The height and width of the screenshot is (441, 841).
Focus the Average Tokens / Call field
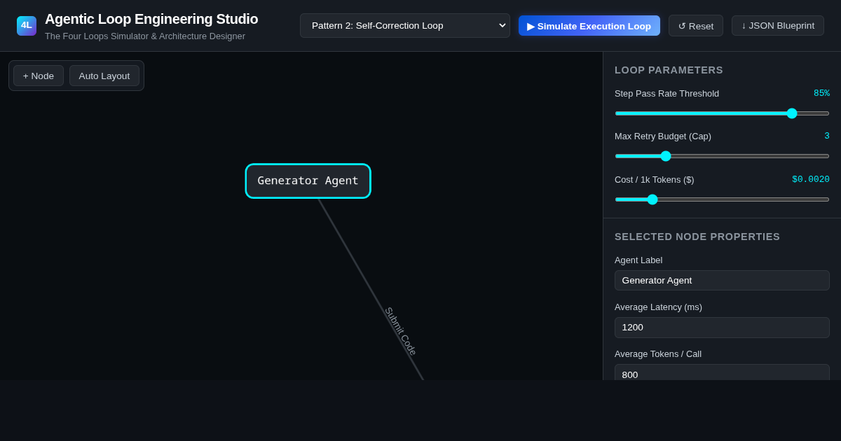coord(722,372)
